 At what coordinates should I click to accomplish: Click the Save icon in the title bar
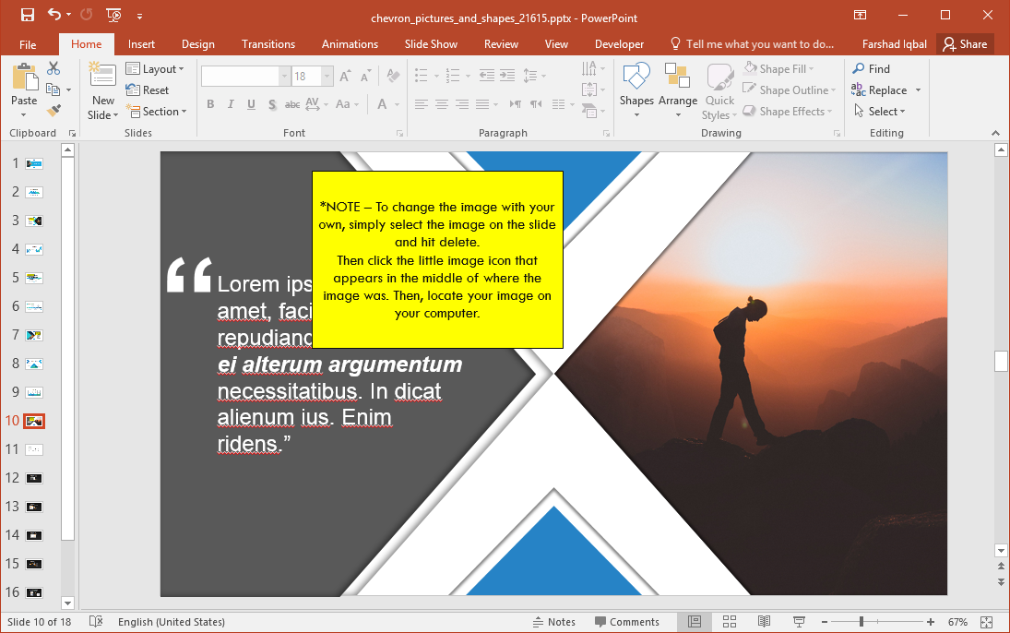(28, 16)
